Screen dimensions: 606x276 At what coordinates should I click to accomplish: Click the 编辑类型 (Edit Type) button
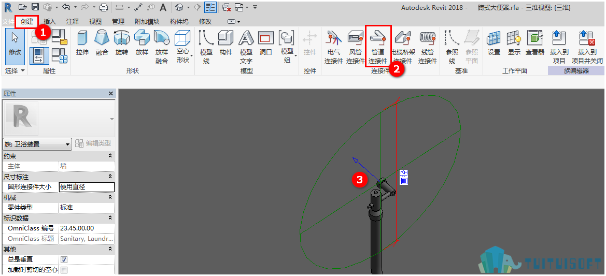pyautogui.click(x=93, y=144)
